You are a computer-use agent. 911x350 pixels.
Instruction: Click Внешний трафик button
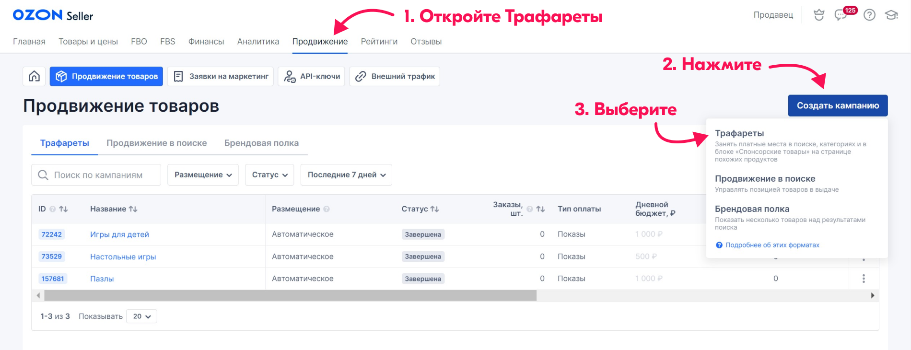[395, 76]
